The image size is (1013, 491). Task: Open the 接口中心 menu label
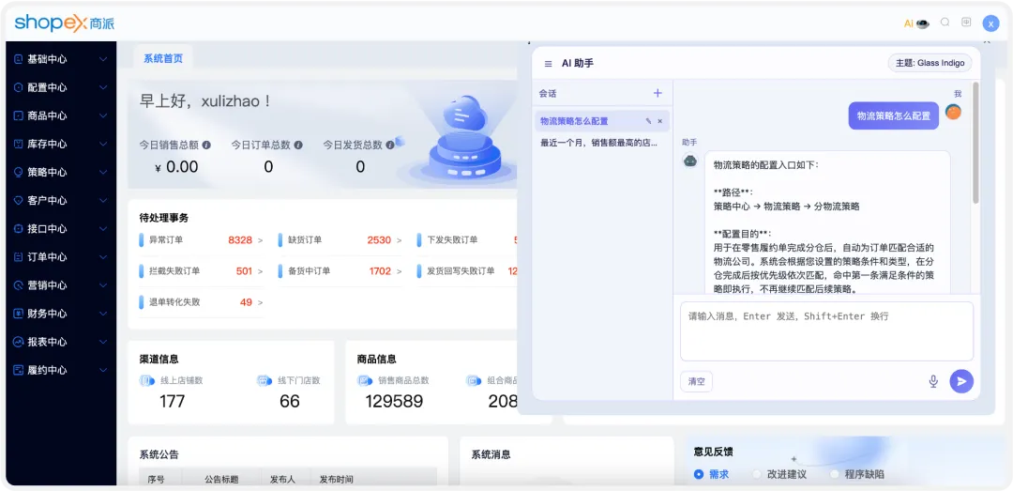(47, 228)
